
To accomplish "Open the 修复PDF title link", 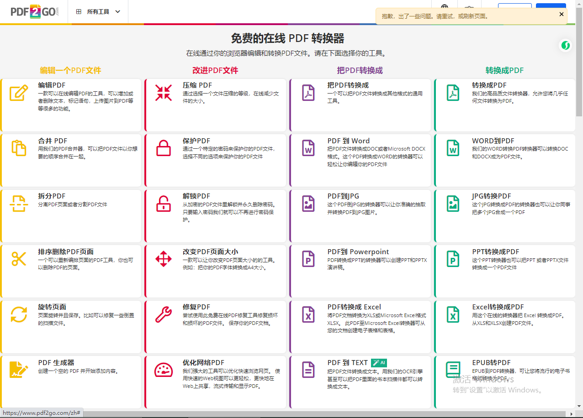I will click(196, 307).
